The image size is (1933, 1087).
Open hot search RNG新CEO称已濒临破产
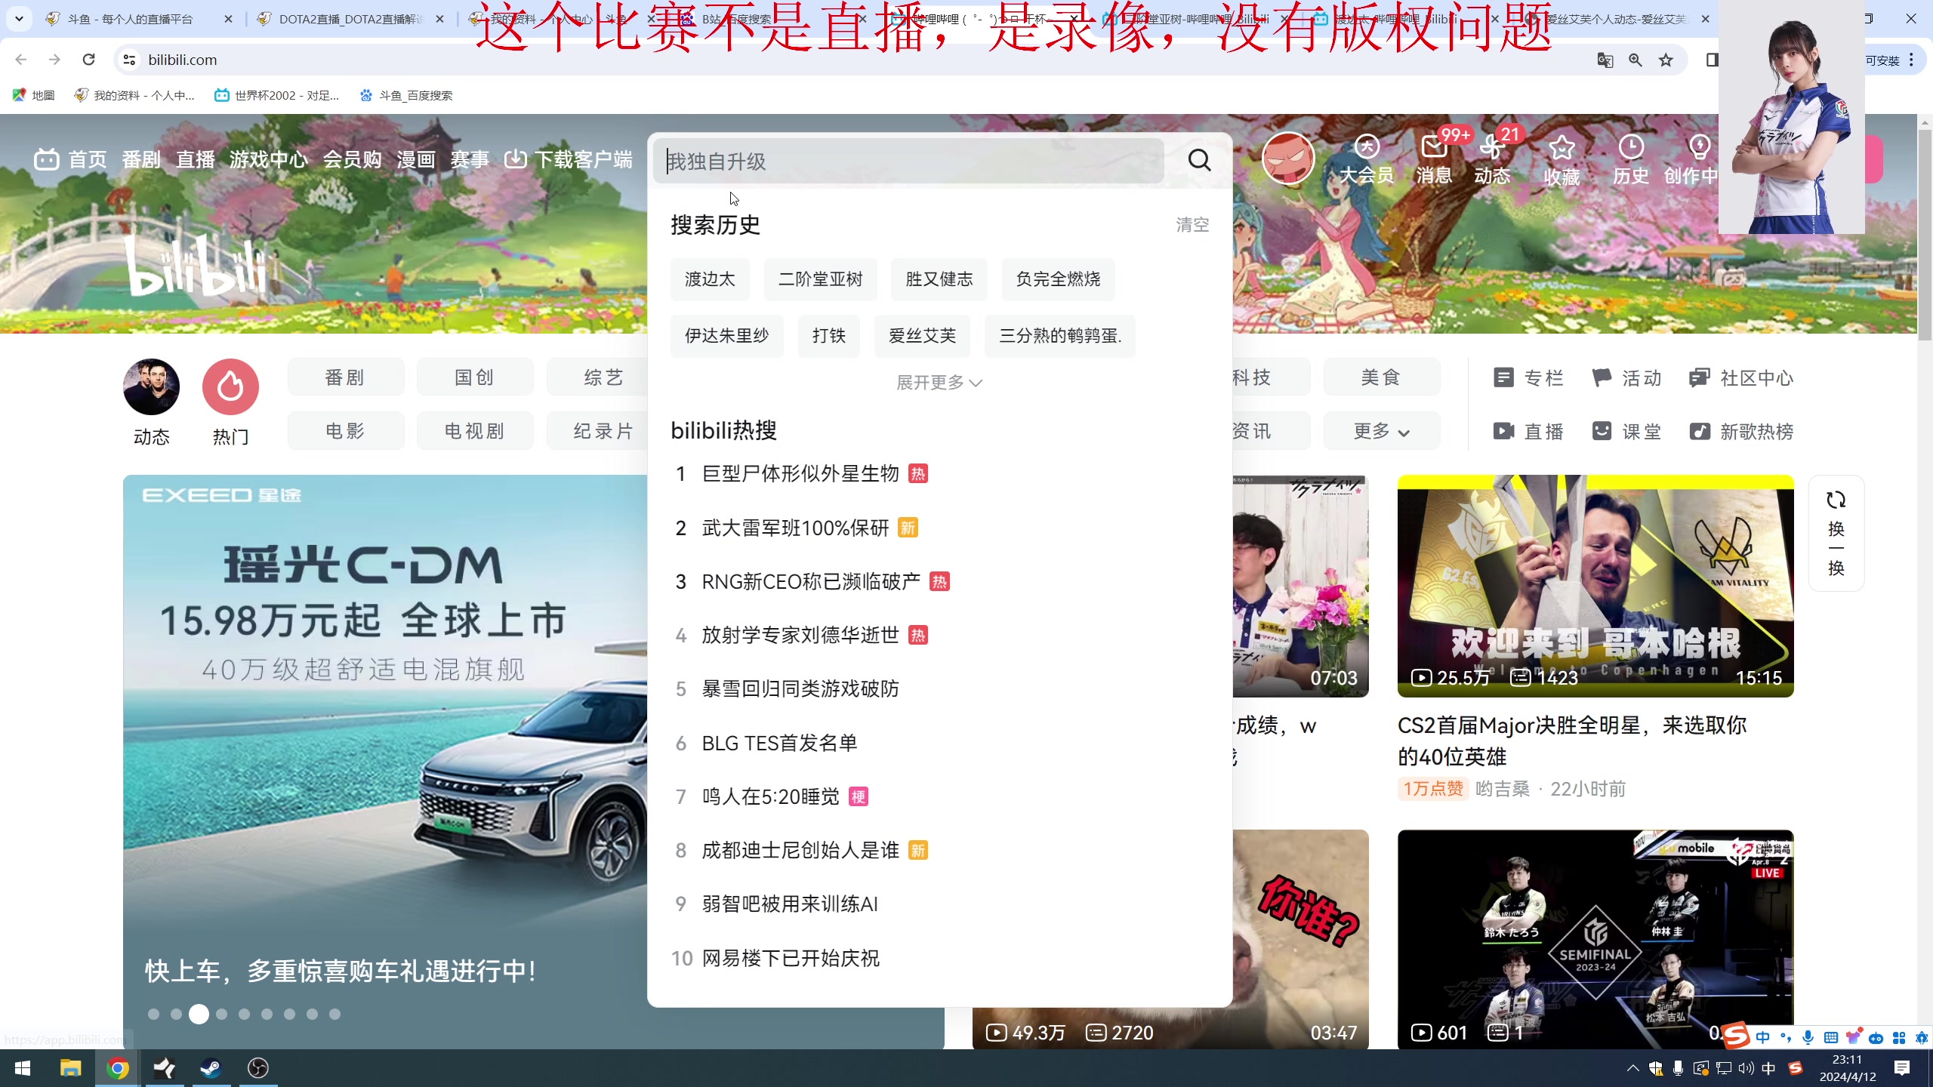coord(811,582)
